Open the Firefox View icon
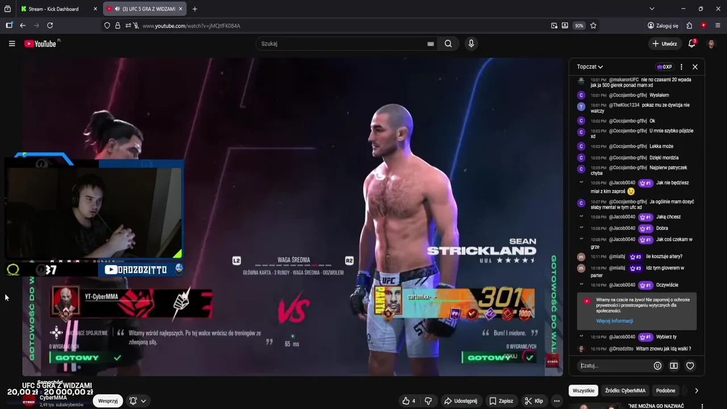This screenshot has height=409, width=727. [x=7, y=9]
